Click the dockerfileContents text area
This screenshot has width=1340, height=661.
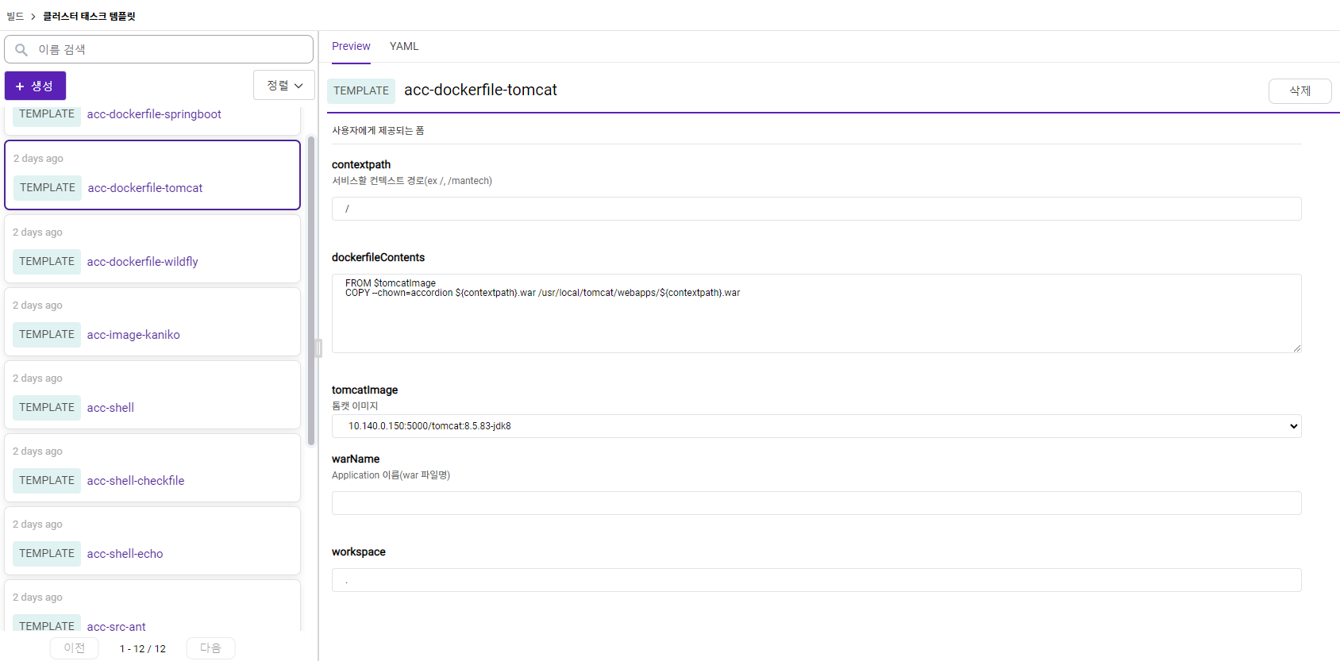816,313
